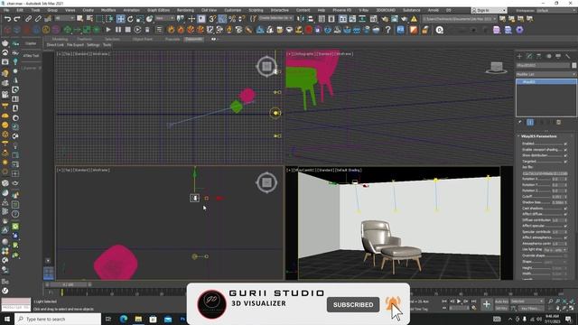The width and height of the screenshot is (578, 325).
Task: Toggle the 3D Snaps icon
Action: click(x=212, y=18)
